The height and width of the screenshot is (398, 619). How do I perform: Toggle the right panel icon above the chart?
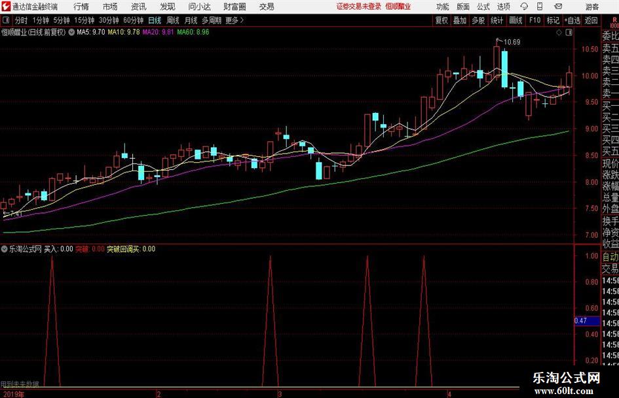pos(569,33)
